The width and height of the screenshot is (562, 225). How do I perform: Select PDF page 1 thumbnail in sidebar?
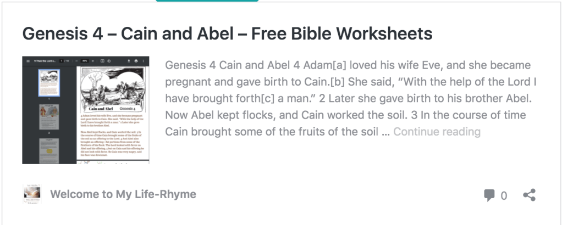(48, 83)
